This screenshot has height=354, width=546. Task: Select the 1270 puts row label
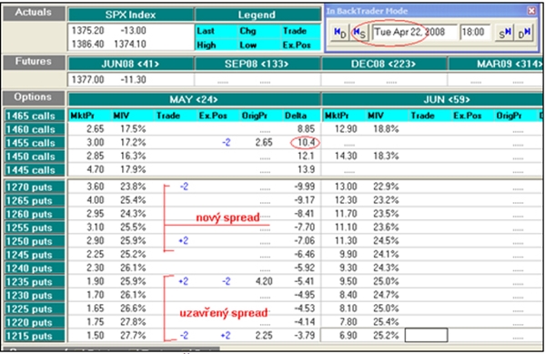[35, 187]
